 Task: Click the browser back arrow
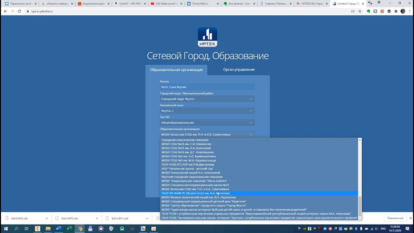tap(5, 11)
